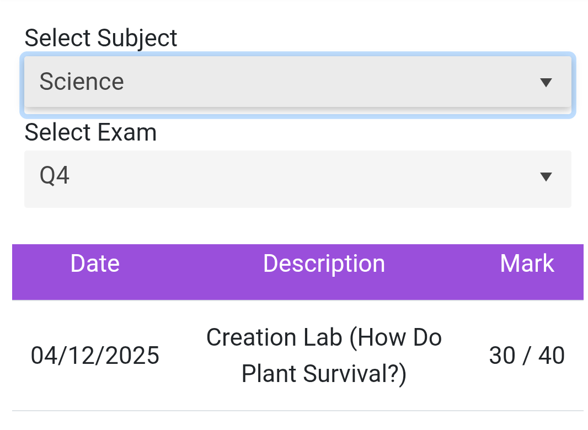This screenshot has width=588, height=430.
Task: Sort by the Date column header
Action: click(95, 264)
